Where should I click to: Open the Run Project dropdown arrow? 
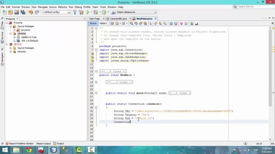pos(92,12)
